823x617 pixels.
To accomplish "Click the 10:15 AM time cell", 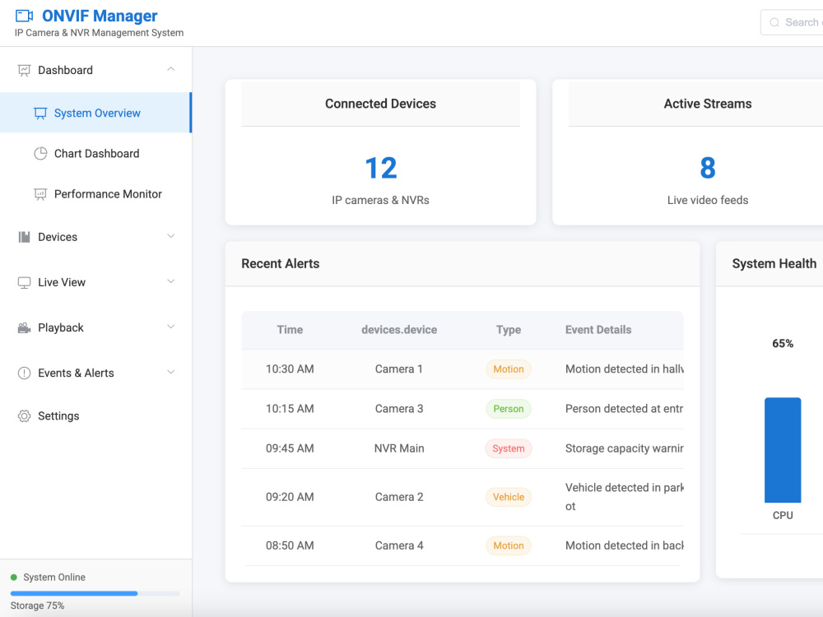I will coord(290,409).
